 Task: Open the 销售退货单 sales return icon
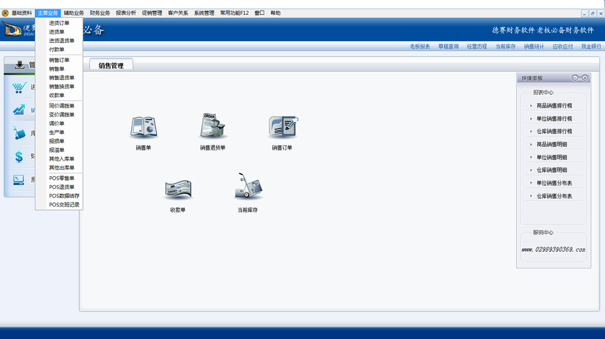212,126
